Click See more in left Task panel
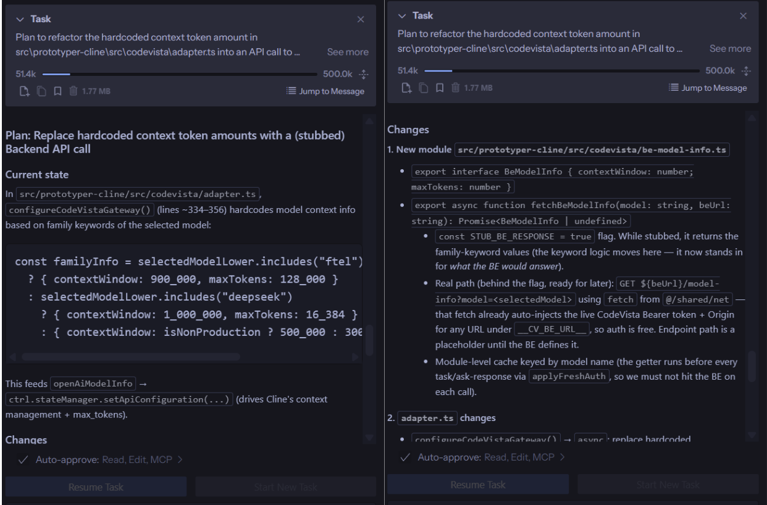The image size is (767, 505). (348, 52)
